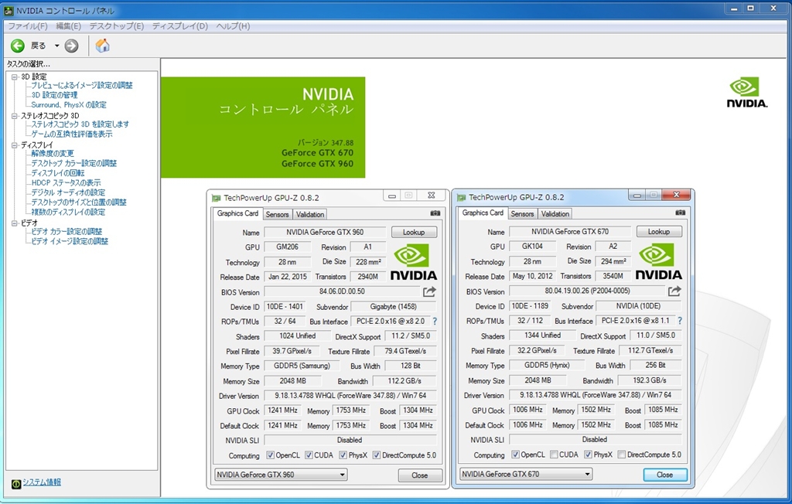Click Lookup button in GTX 670 window
792x504 pixels.
[658, 231]
